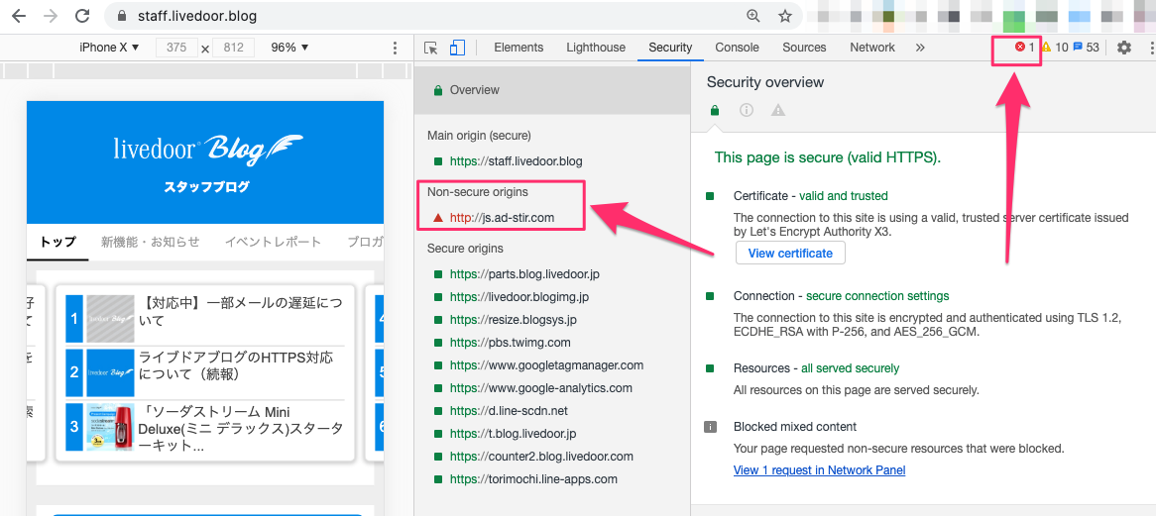This screenshot has height=516, width=1156.
Task: Edit the height field showing 812
Action: click(234, 48)
